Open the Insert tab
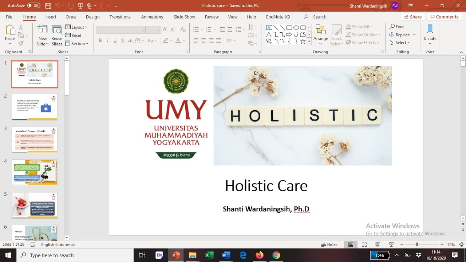Screen dimensions: 466x262 pos(51,17)
